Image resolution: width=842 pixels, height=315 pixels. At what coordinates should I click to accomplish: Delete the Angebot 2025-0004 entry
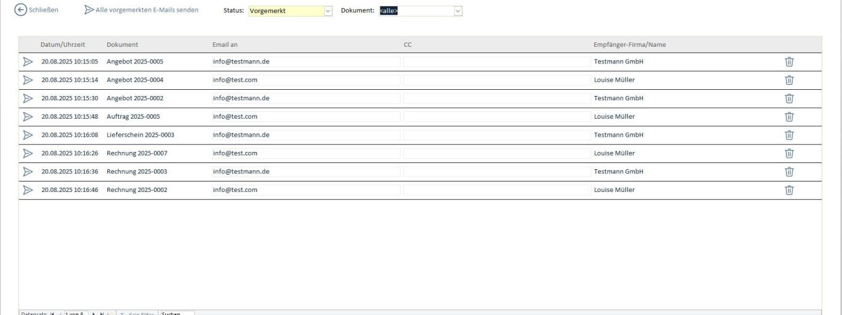(x=789, y=80)
